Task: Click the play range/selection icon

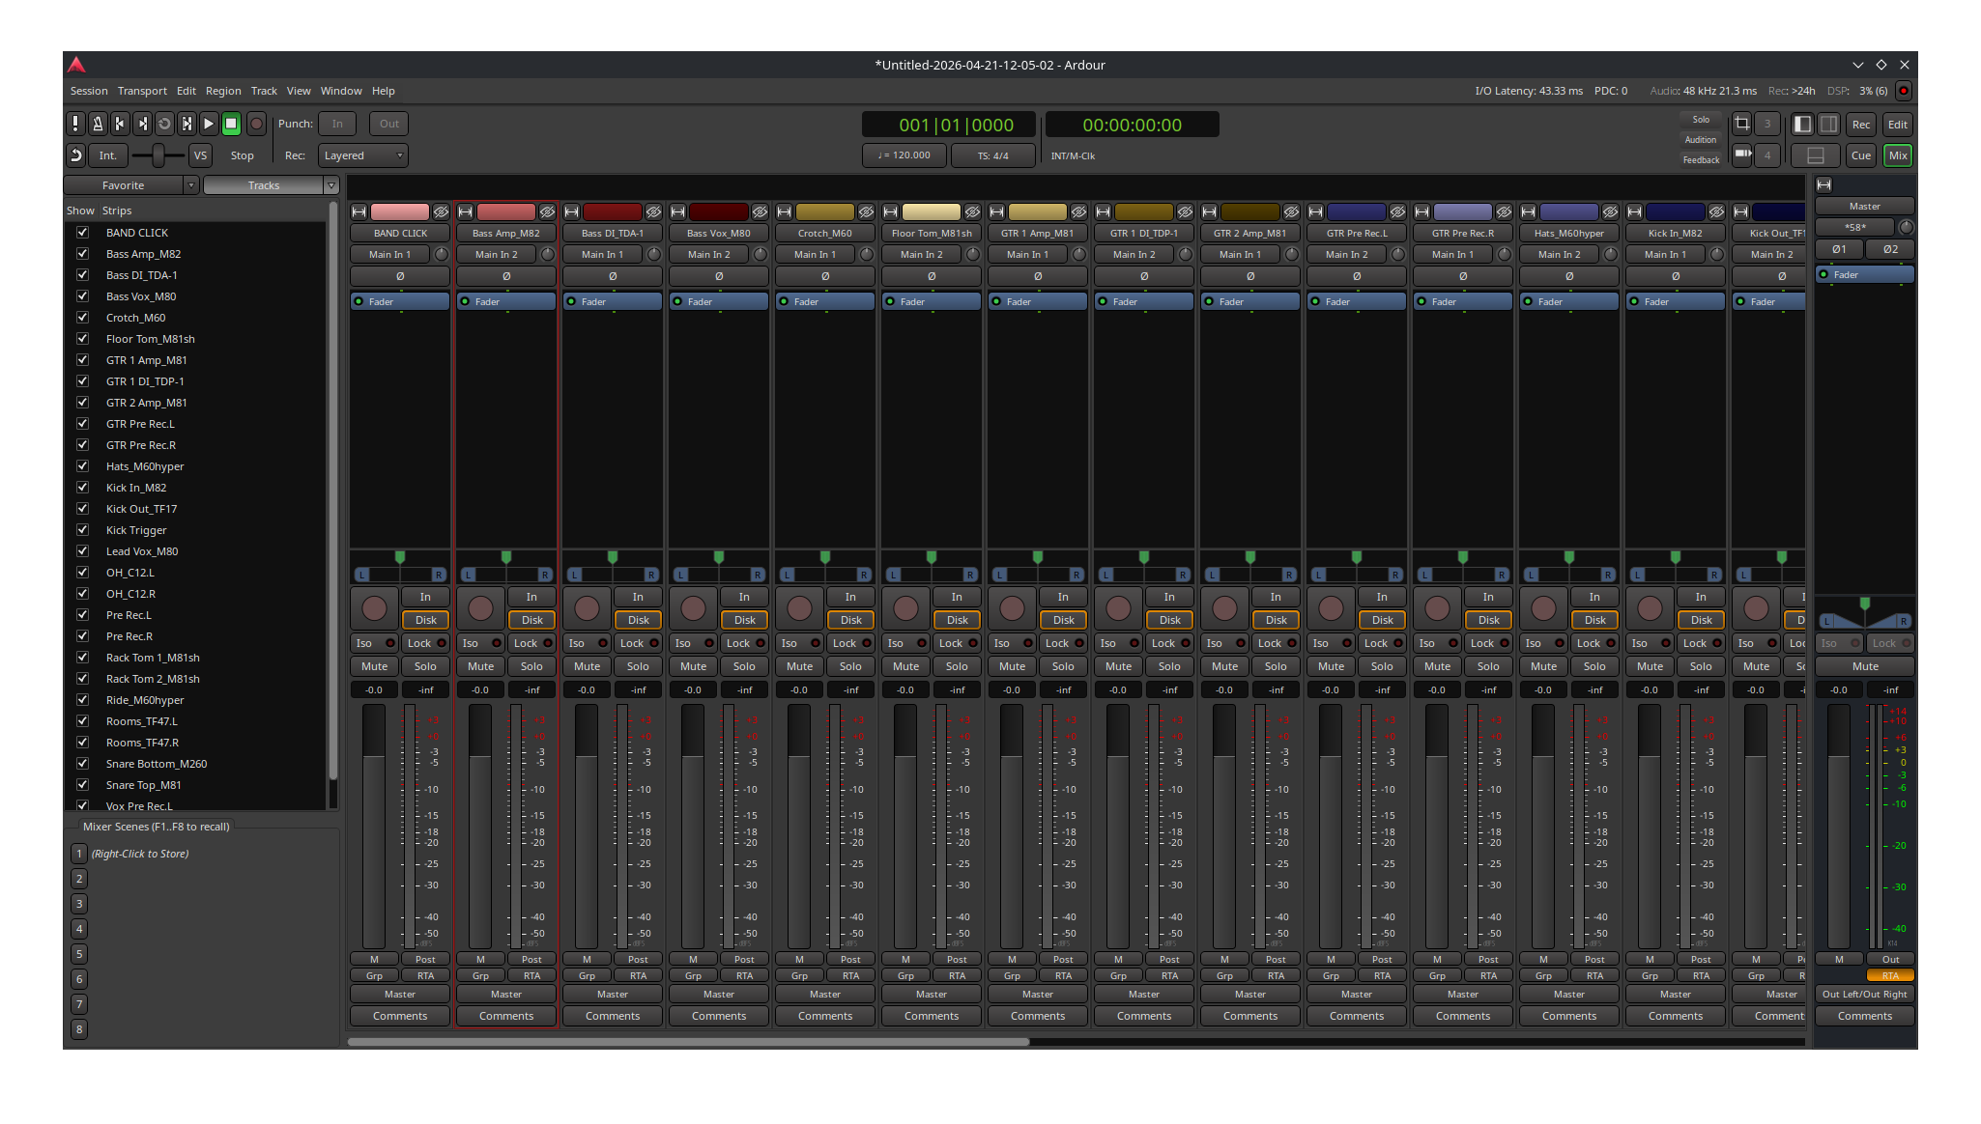Action: click(187, 124)
